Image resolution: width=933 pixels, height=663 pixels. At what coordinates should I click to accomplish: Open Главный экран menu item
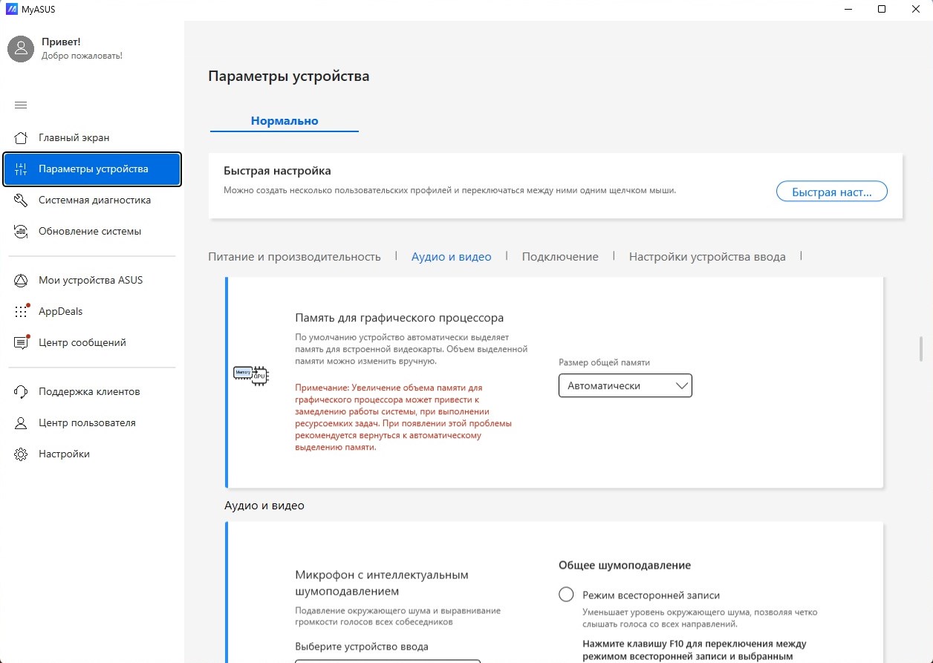coord(92,137)
